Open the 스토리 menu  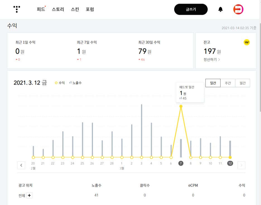coord(58,9)
